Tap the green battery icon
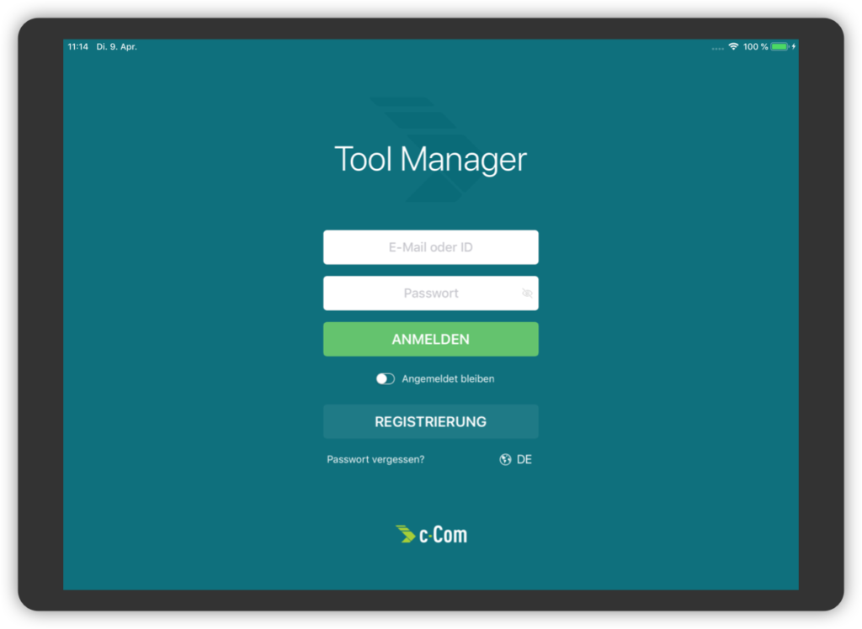Image resolution: width=862 pixels, height=629 pixels. click(x=780, y=47)
